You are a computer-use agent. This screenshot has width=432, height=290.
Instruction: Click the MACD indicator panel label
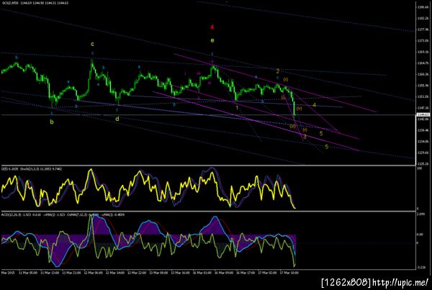click(63, 214)
